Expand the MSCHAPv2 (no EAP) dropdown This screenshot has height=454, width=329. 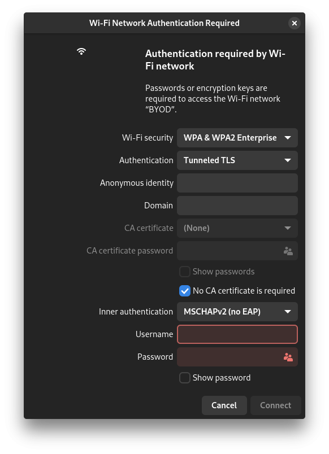pos(237,312)
